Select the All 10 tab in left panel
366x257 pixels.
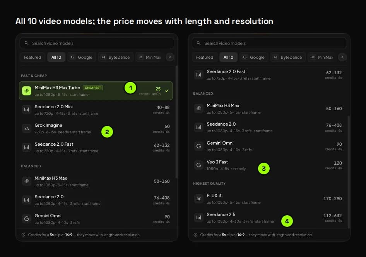56,57
